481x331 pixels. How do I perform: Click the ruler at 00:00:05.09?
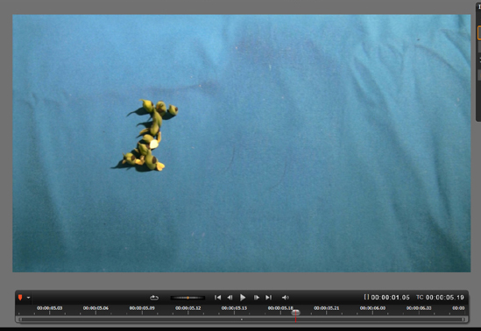pos(142,308)
